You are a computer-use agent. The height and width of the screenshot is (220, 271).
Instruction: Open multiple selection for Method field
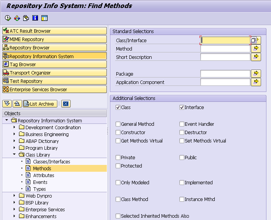(x=256, y=49)
